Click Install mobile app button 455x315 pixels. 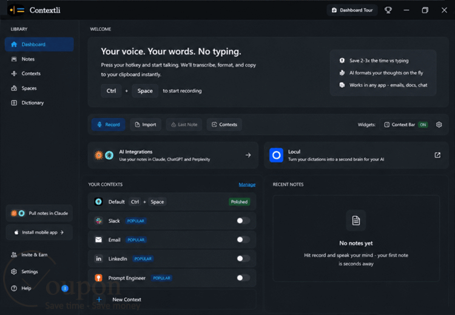point(39,233)
